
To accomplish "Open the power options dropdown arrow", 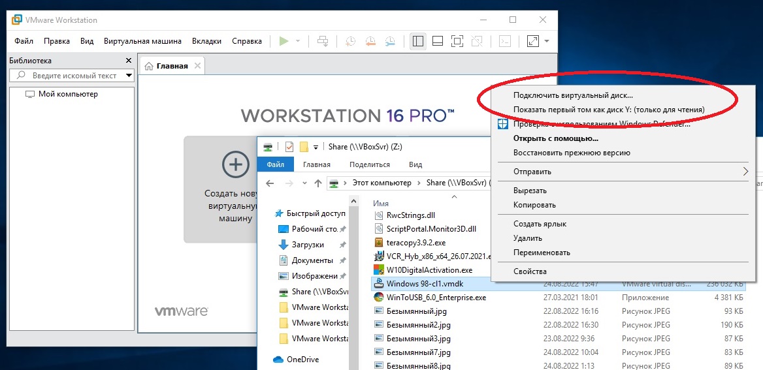I will point(298,41).
